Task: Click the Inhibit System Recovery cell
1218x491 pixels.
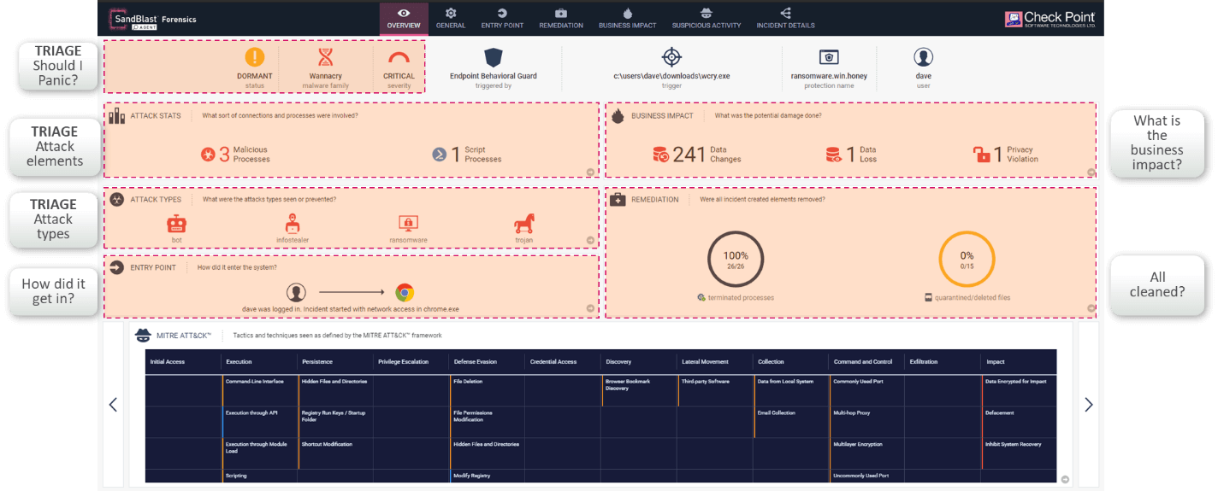Action: (1019, 453)
